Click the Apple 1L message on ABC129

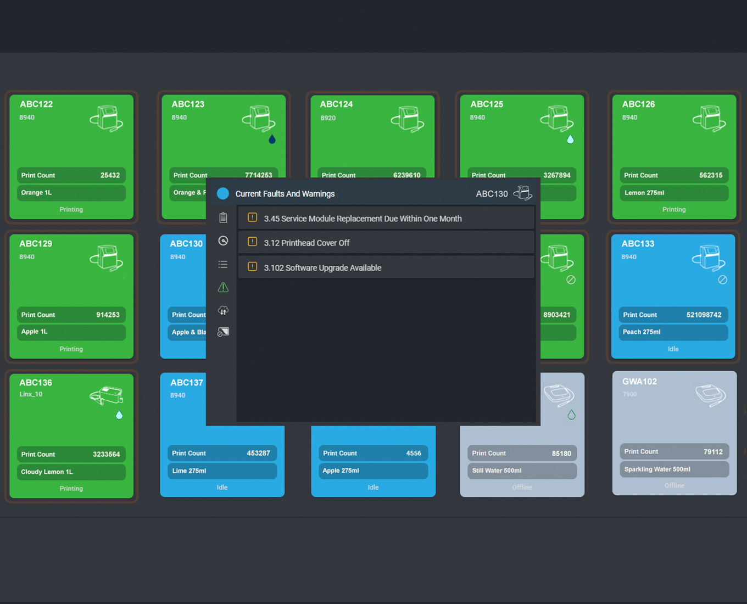(x=71, y=332)
